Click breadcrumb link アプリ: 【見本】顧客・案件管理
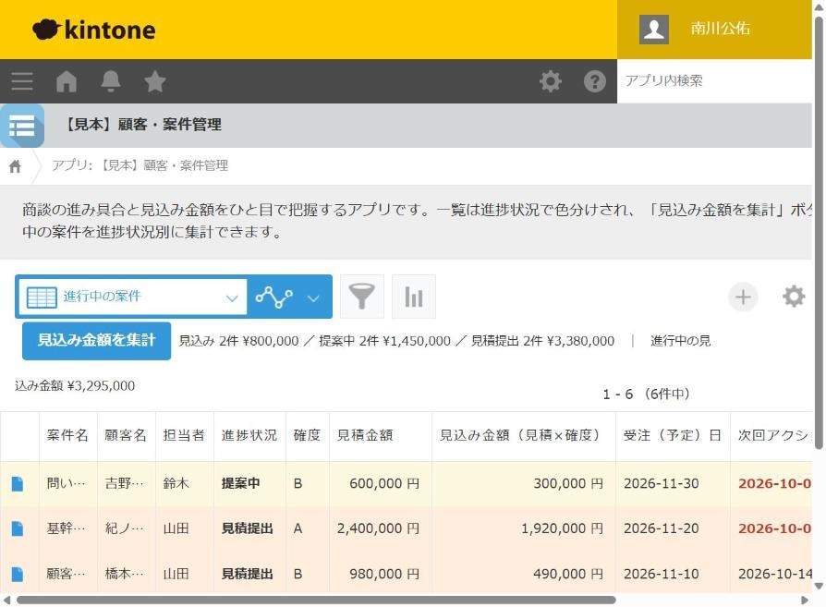This screenshot has height=607, width=826. pyautogui.click(x=140, y=165)
